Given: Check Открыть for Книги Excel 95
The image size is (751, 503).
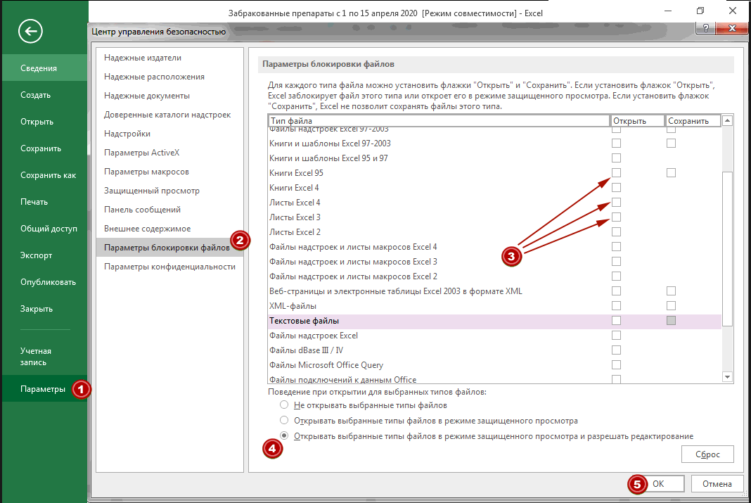Looking at the screenshot, I should click(617, 172).
